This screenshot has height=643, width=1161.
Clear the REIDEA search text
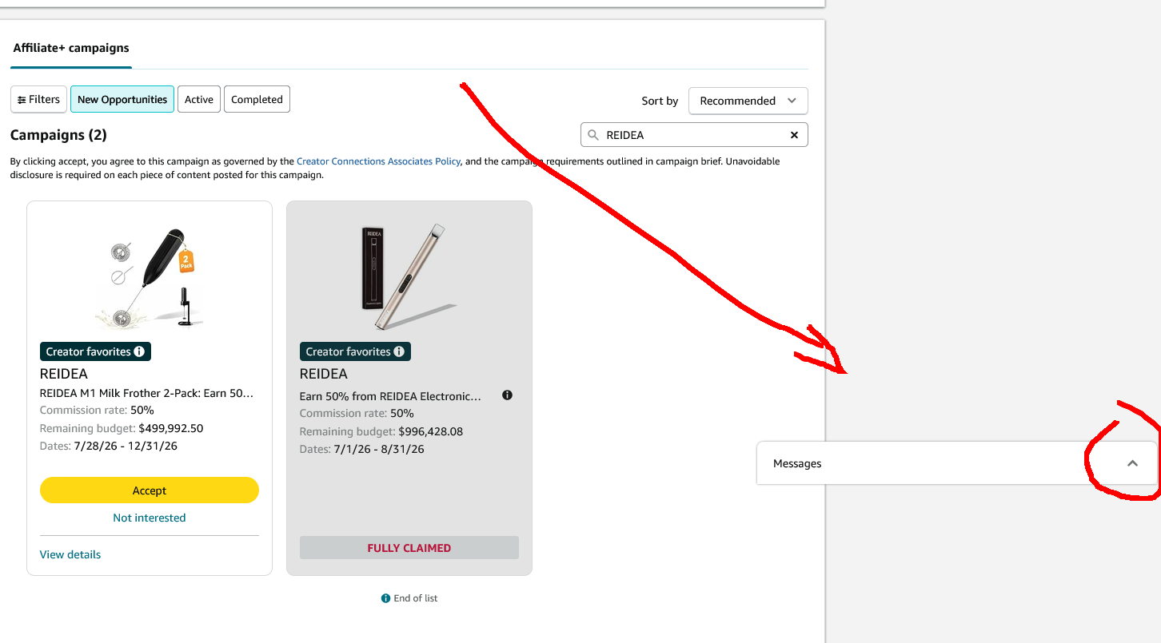(794, 135)
